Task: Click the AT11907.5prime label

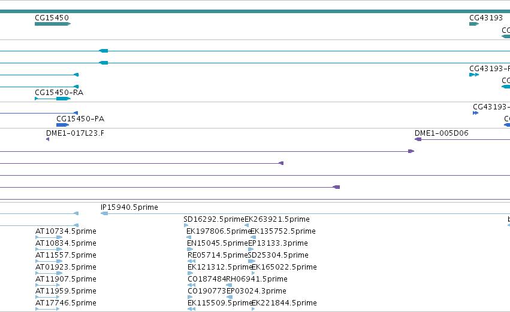Action: tap(66, 279)
